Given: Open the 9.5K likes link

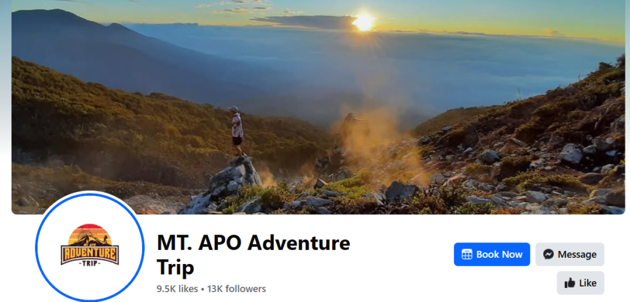Looking at the screenshot, I should click(x=177, y=288).
